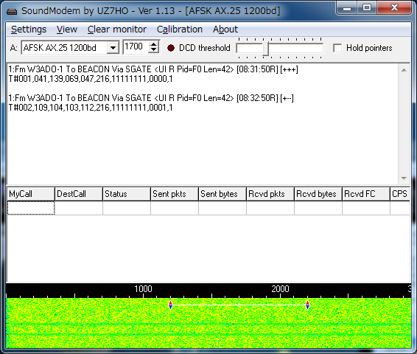
Task: Click the right waterfall frequency pointer marker
Action: pyautogui.click(x=308, y=305)
